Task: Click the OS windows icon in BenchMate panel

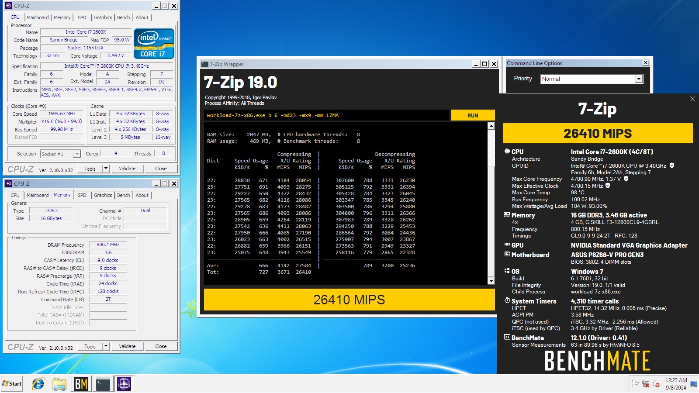Action: pos(507,271)
